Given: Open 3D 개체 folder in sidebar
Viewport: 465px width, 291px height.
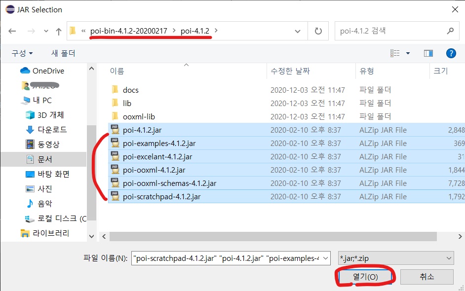Looking at the screenshot, I should 45,115.
